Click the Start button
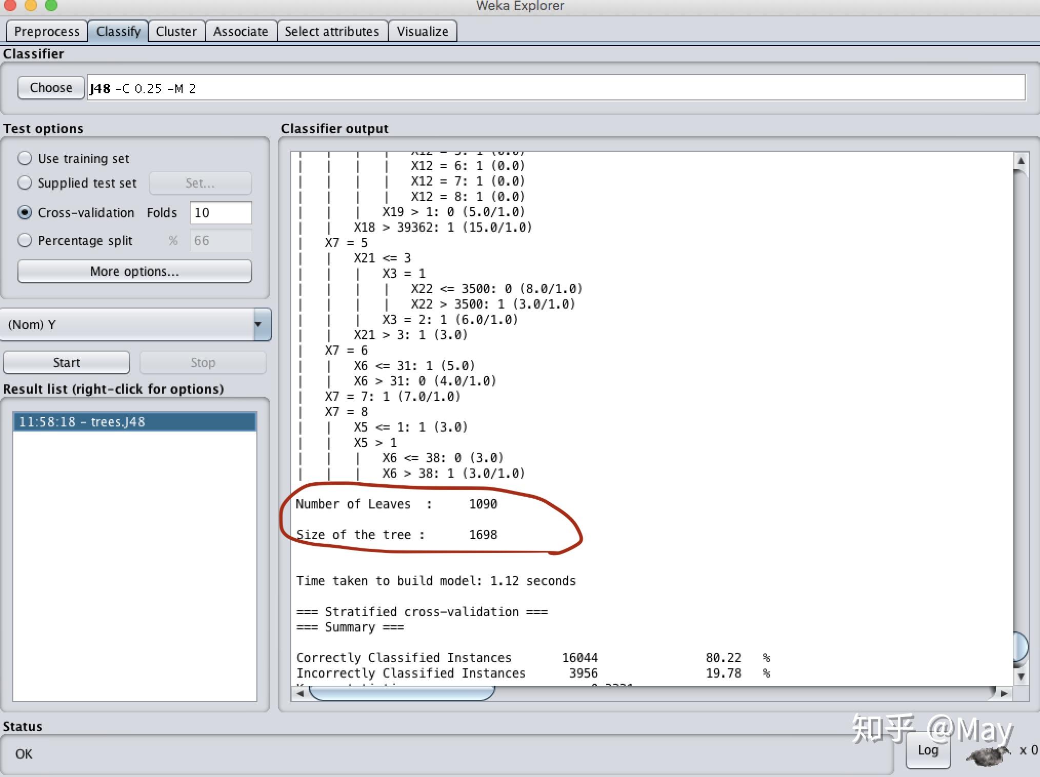 pyautogui.click(x=67, y=362)
